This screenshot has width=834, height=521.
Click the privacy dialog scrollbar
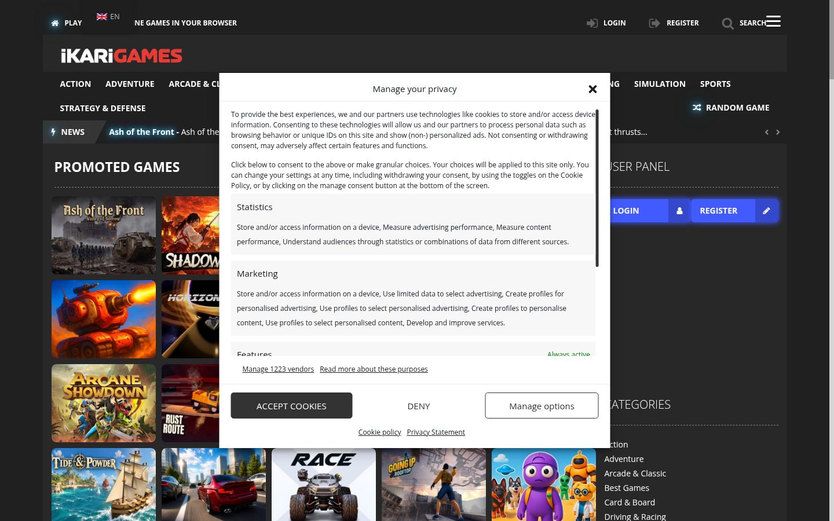point(597,188)
